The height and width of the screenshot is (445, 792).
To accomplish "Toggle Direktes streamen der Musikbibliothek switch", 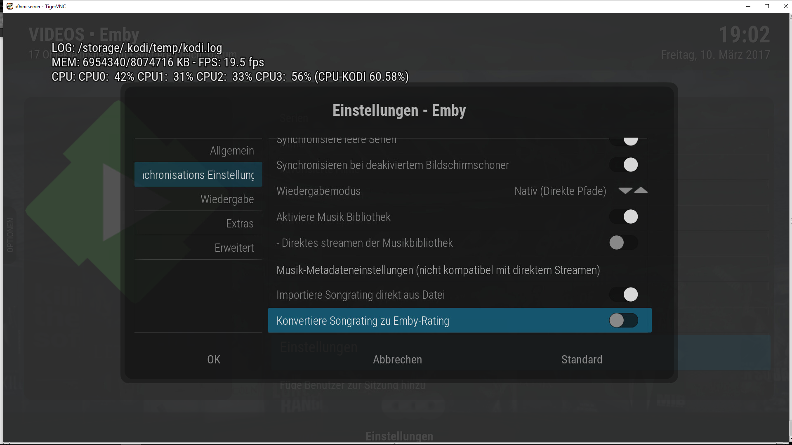I will tap(624, 243).
